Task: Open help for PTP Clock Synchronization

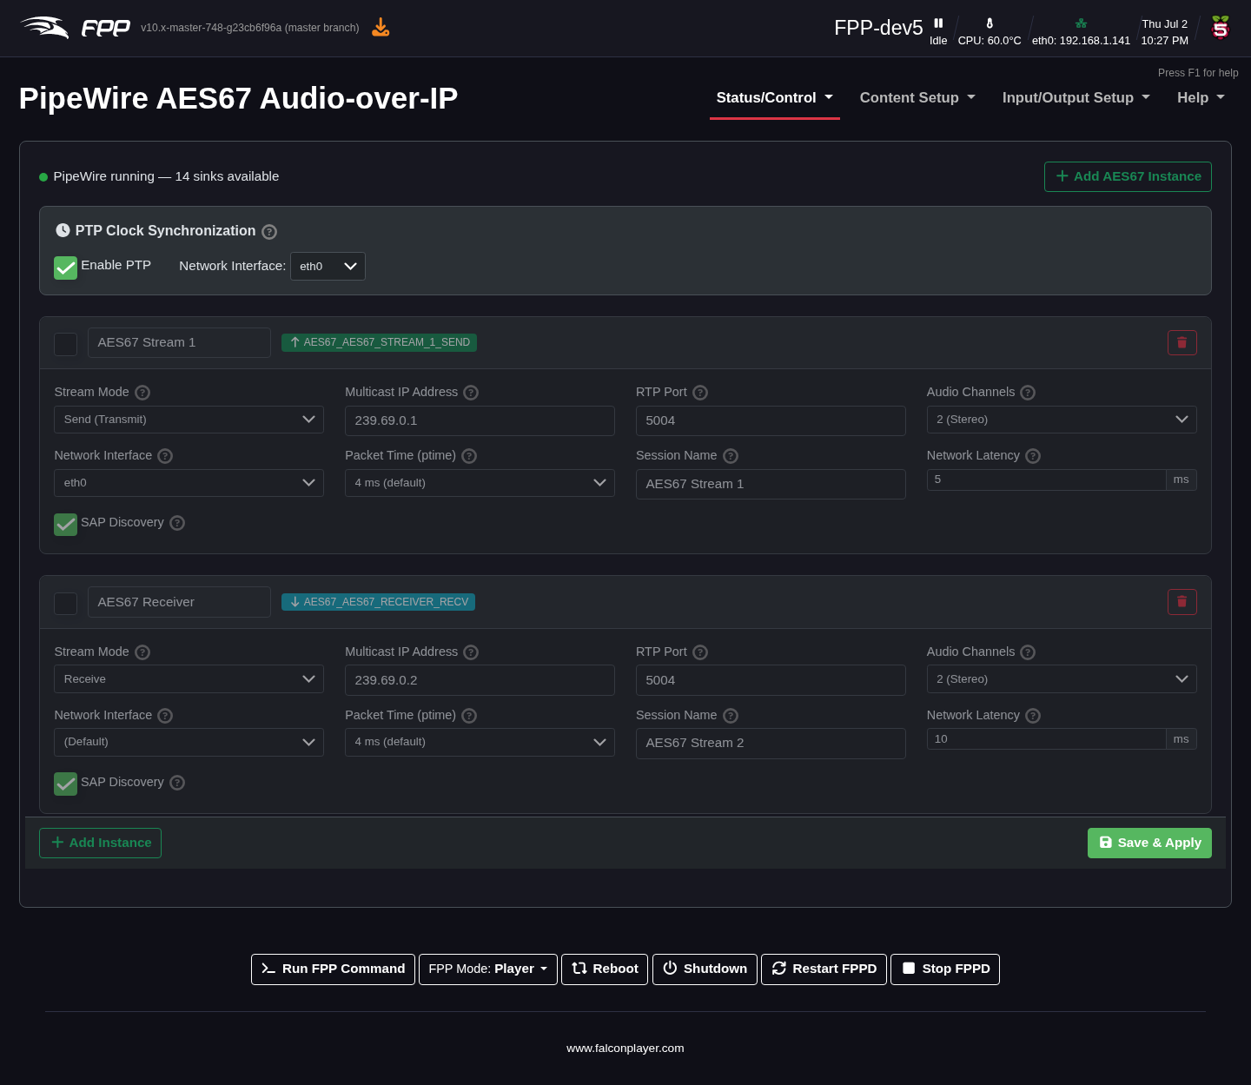Action: 269,232
